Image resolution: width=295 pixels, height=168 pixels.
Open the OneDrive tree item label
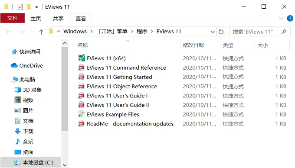coord(31,65)
